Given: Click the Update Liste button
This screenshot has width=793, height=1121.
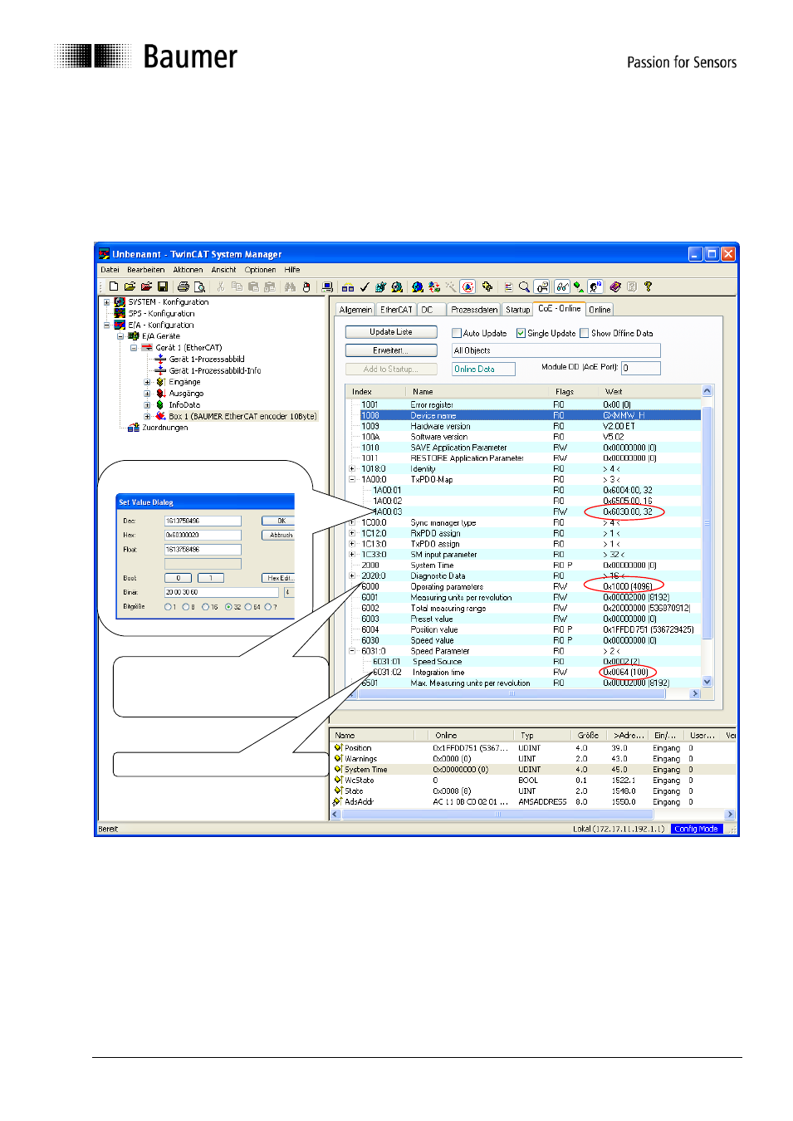Looking at the screenshot, I should [391, 331].
